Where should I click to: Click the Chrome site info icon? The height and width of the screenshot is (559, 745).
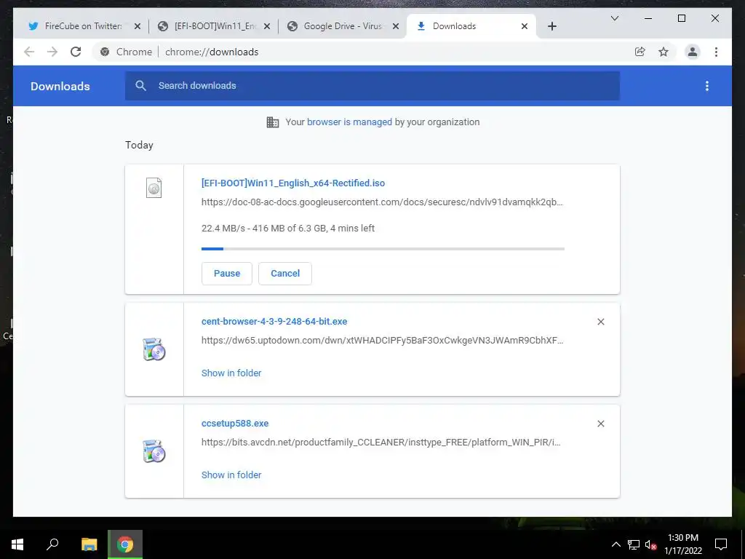tap(105, 52)
